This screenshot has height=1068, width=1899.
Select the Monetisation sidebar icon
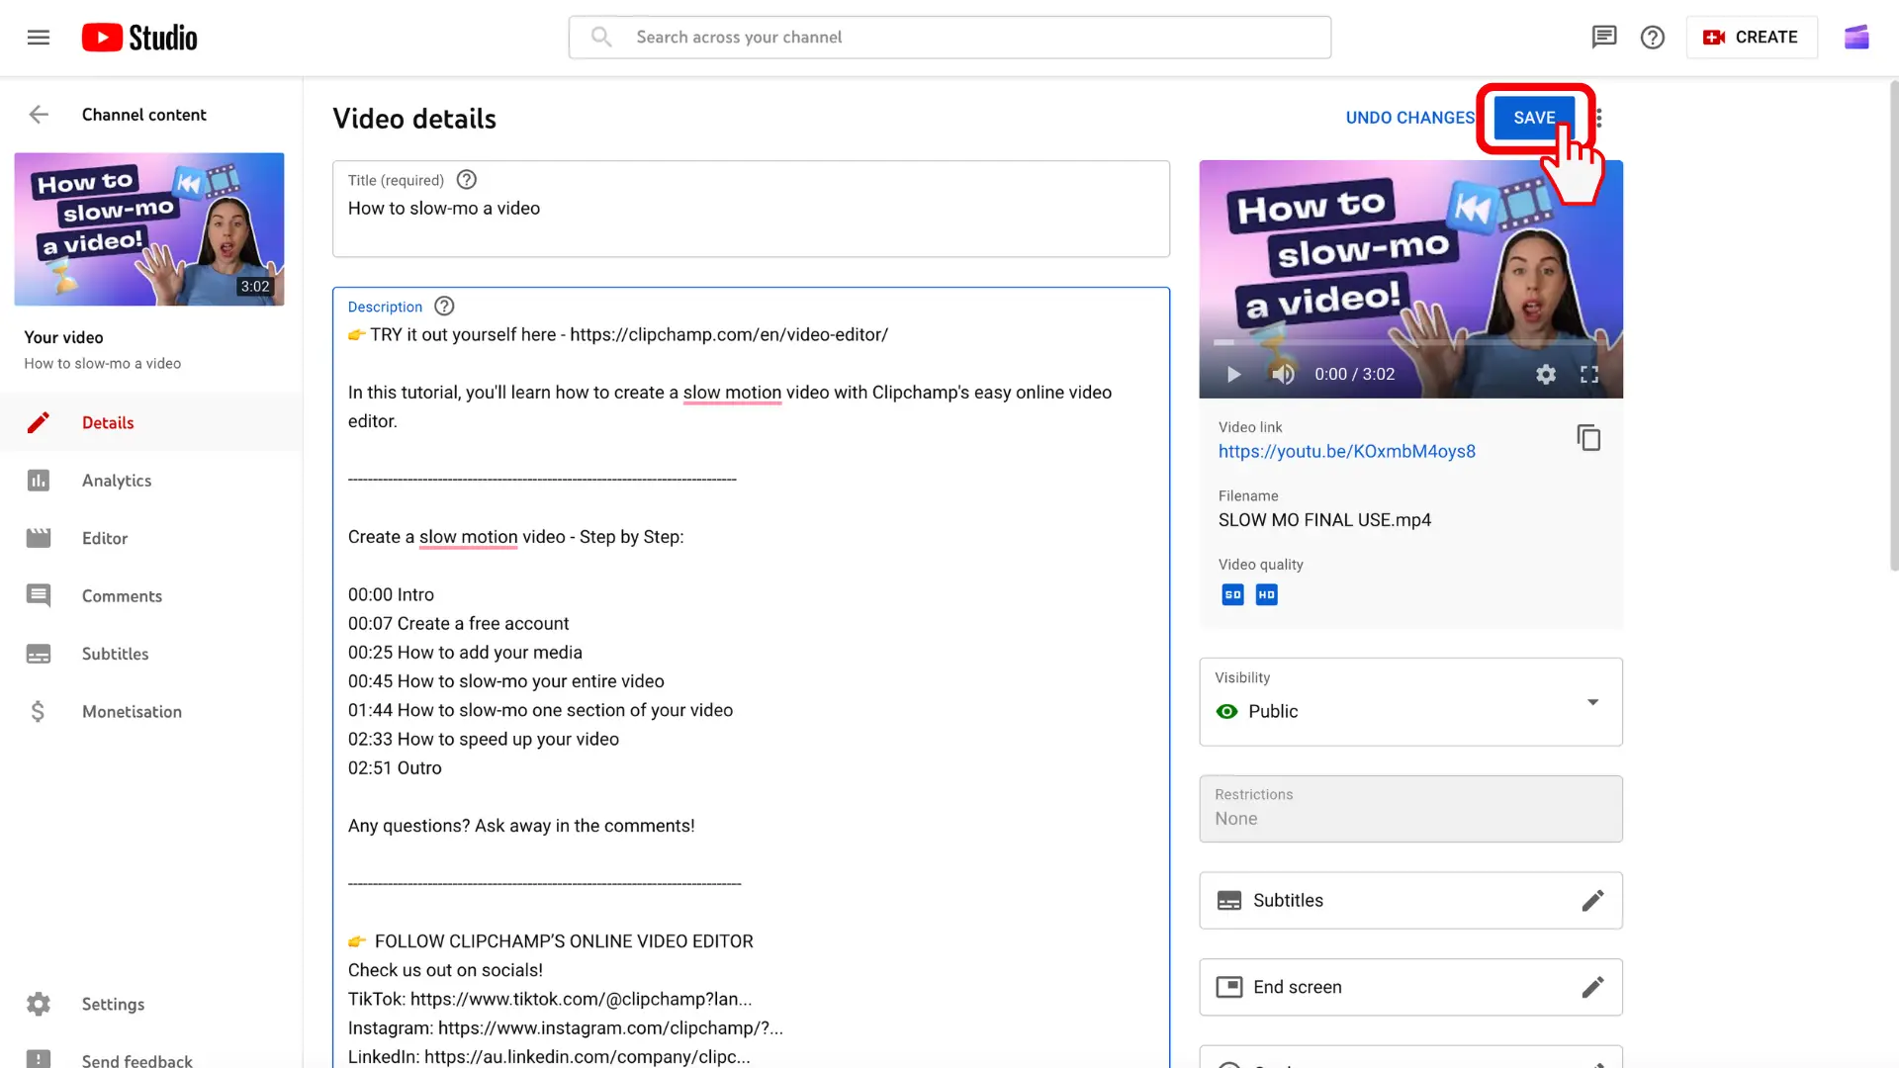point(38,711)
